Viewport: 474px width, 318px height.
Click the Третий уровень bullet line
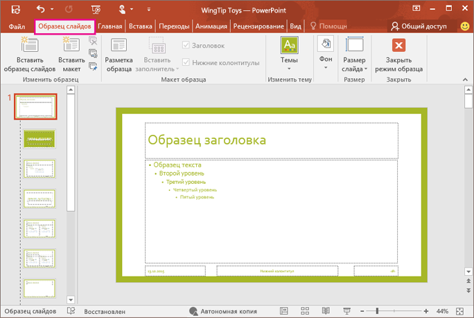[186, 182]
